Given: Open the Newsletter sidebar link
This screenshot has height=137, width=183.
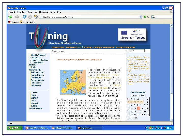Looking at the screenshot, I should (x=36, y=85).
